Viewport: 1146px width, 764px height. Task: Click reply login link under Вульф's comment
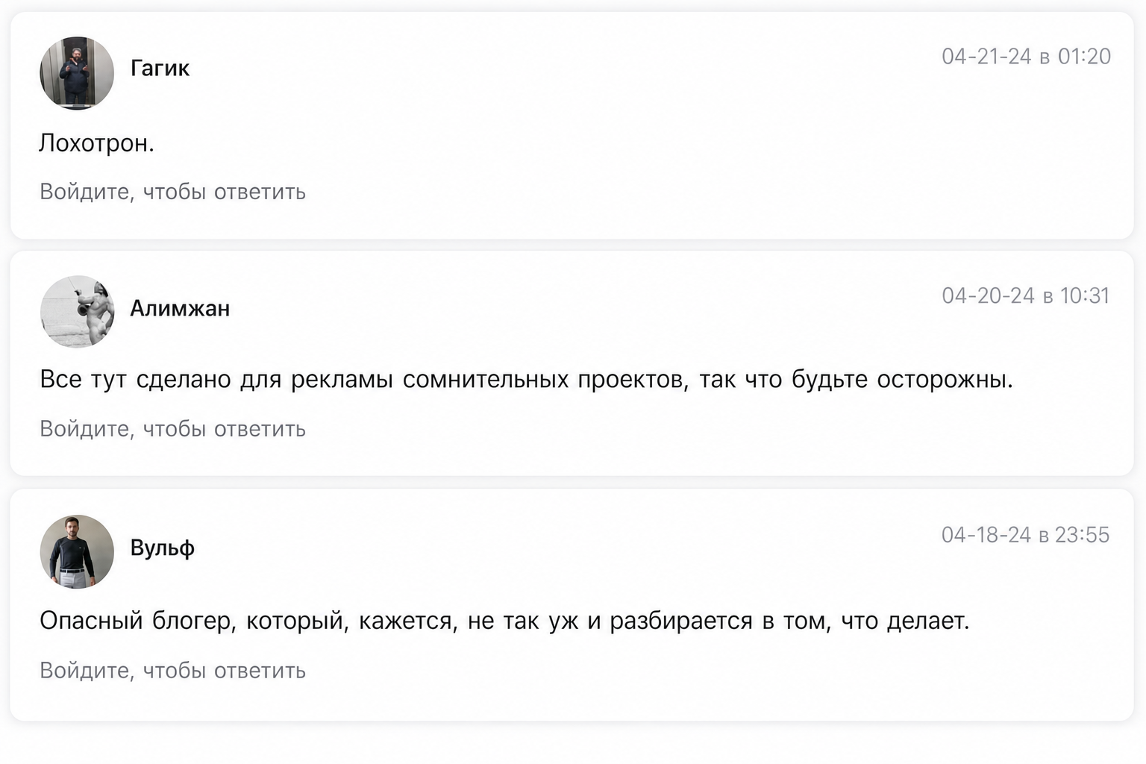pyautogui.click(x=172, y=671)
